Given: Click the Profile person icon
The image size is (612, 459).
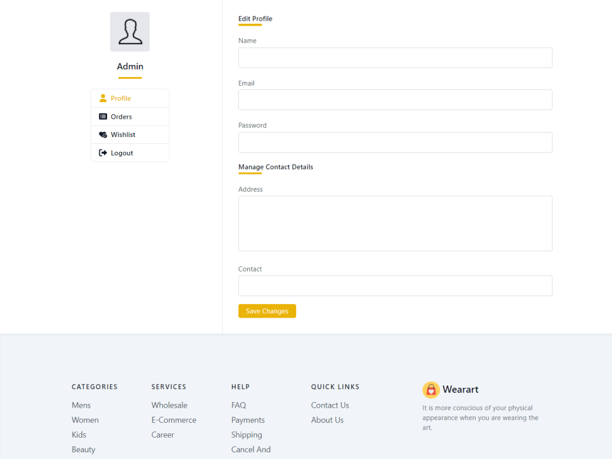Looking at the screenshot, I should coord(103,99).
